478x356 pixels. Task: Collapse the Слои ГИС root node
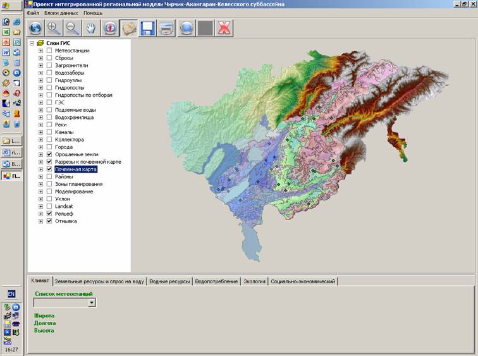[x=32, y=43]
